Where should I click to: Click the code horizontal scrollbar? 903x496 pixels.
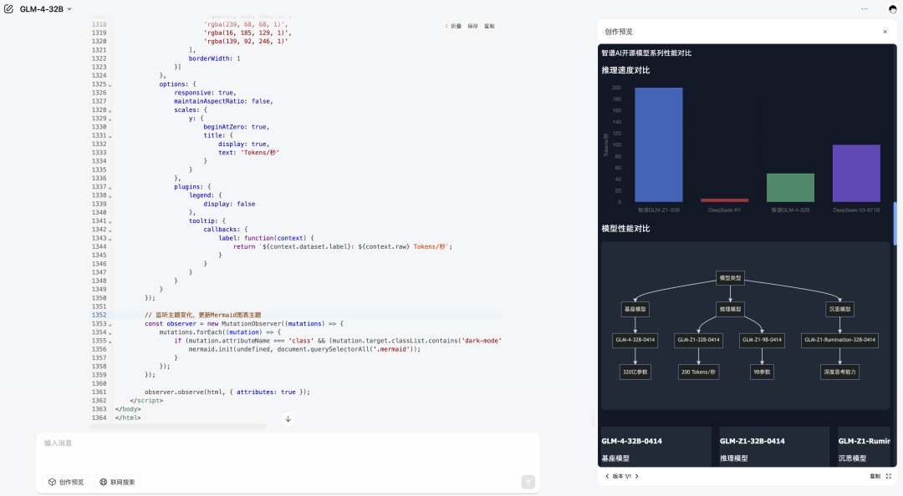pos(179,427)
